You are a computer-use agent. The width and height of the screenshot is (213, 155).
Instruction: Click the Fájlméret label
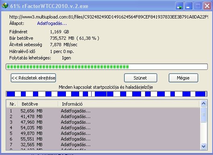click(x=18, y=32)
